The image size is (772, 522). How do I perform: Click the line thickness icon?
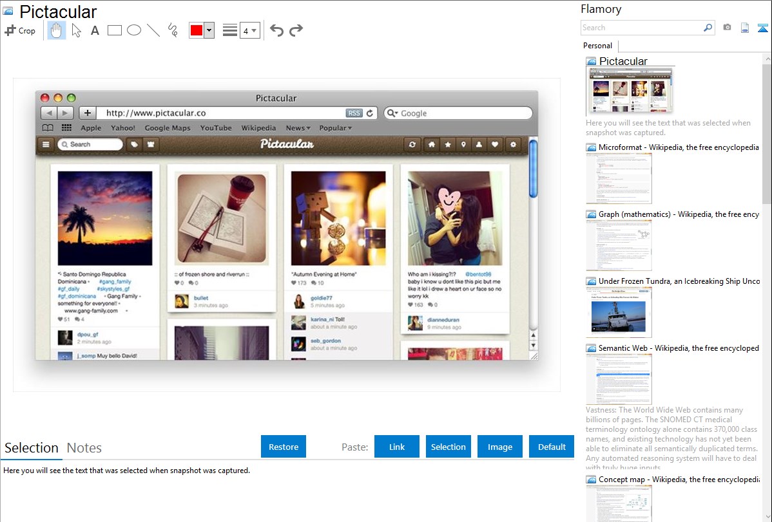click(230, 30)
